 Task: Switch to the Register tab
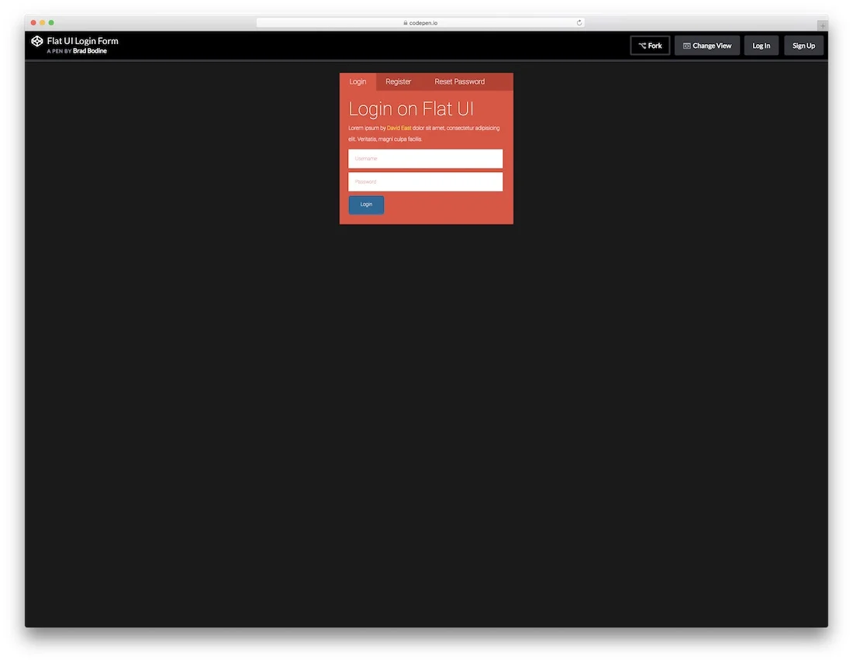coord(398,81)
